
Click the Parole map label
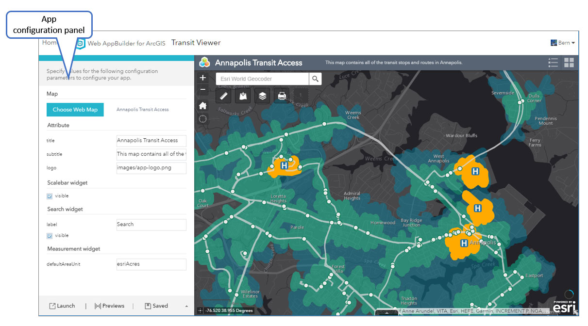pyautogui.click(x=297, y=227)
